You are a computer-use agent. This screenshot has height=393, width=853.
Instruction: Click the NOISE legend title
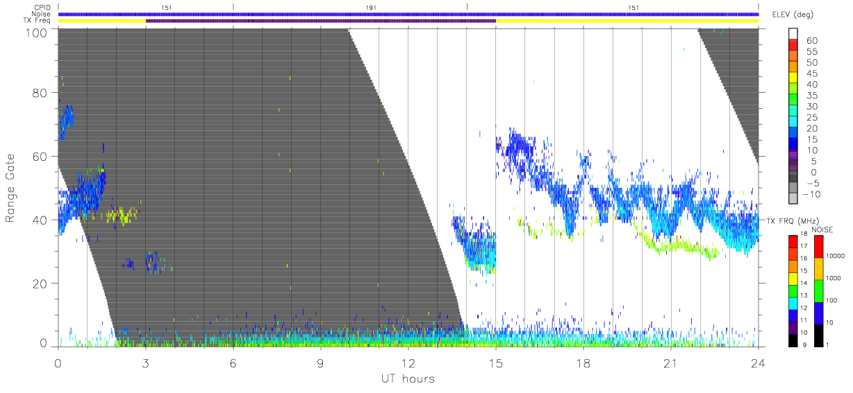[x=822, y=229]
